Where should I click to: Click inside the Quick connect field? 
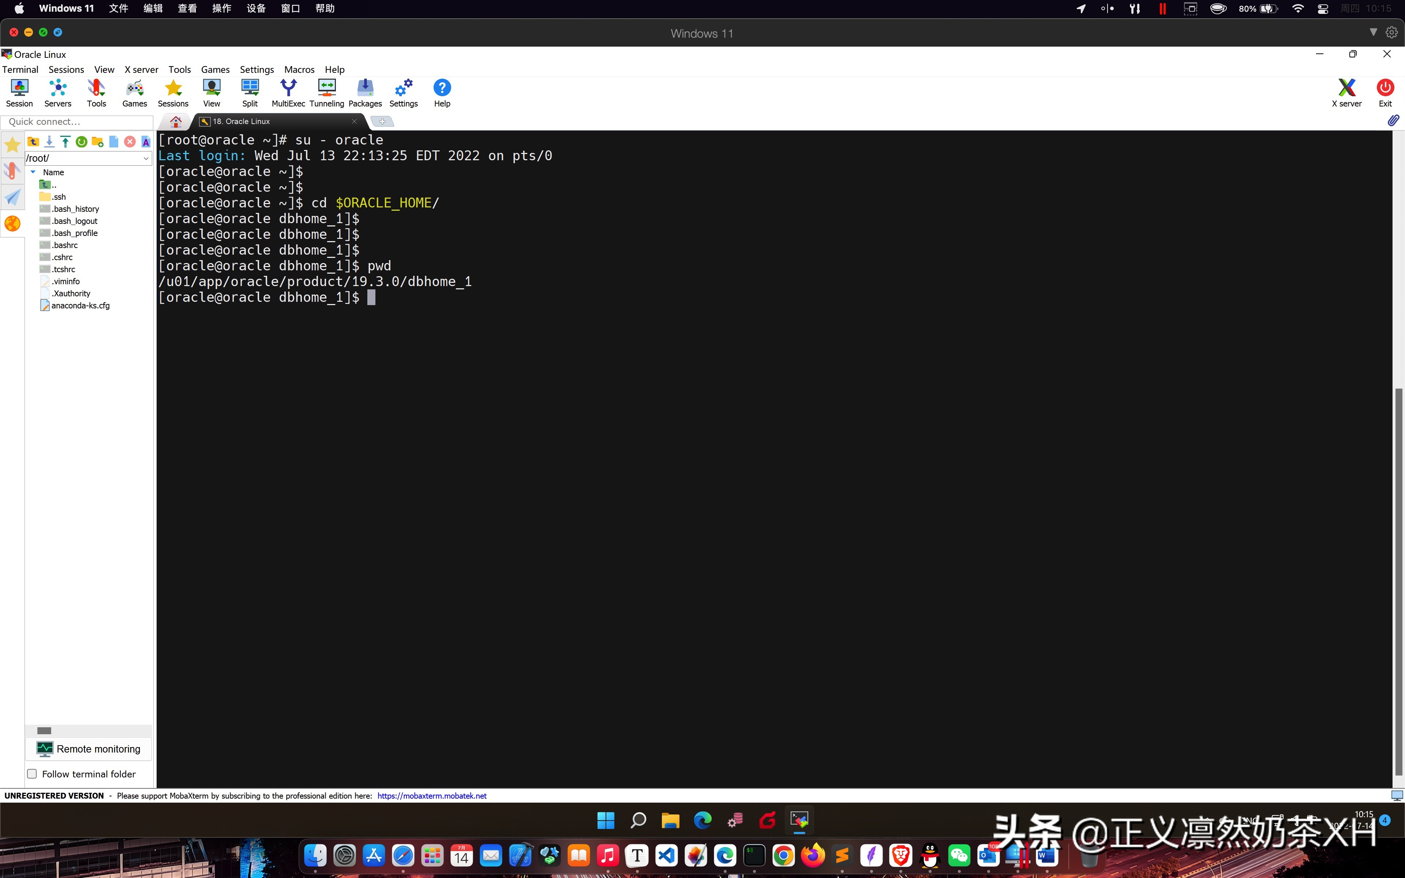(x=78, y=122)
